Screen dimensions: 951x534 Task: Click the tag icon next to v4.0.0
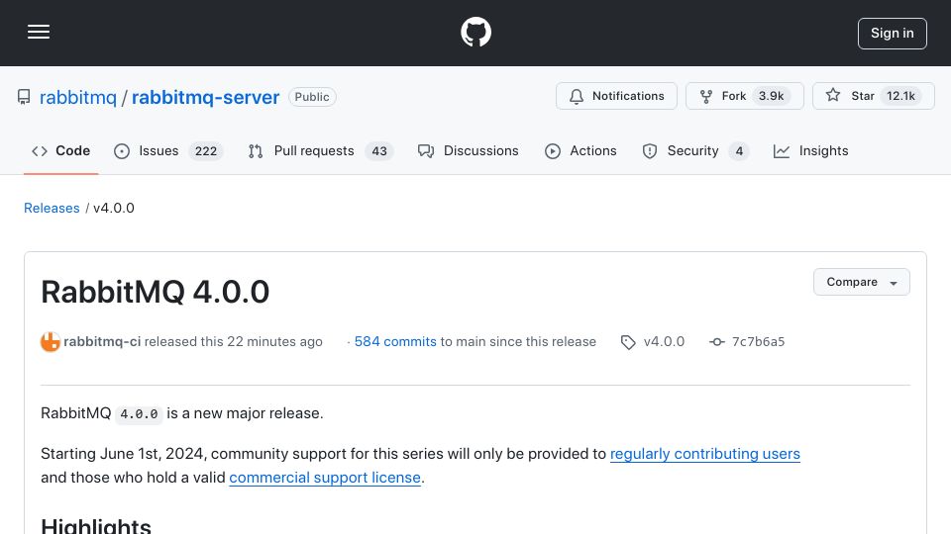tap(628, 342)
